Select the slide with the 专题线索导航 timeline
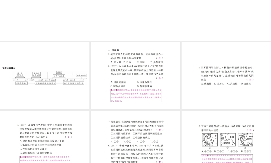The image size is (271, 163). pyautogui.click(x=45, y=75)
